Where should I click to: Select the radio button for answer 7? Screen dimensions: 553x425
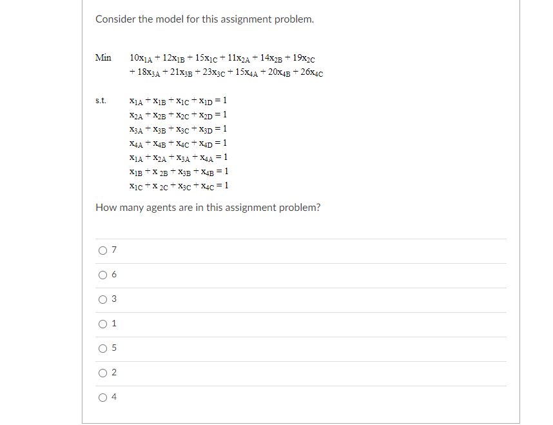tap(103, 250)
